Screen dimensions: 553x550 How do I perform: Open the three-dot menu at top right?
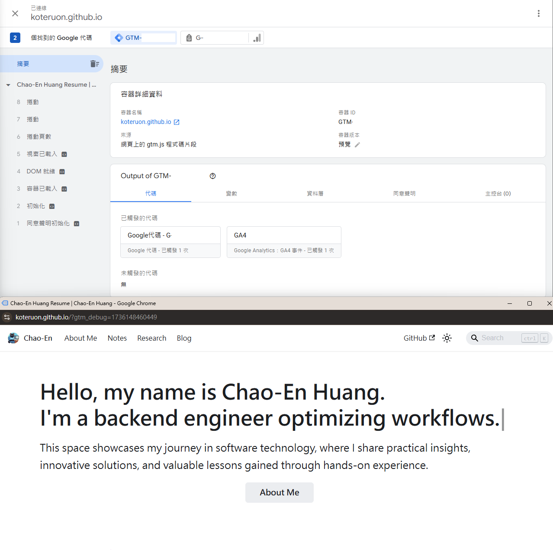tap(538, 13)
